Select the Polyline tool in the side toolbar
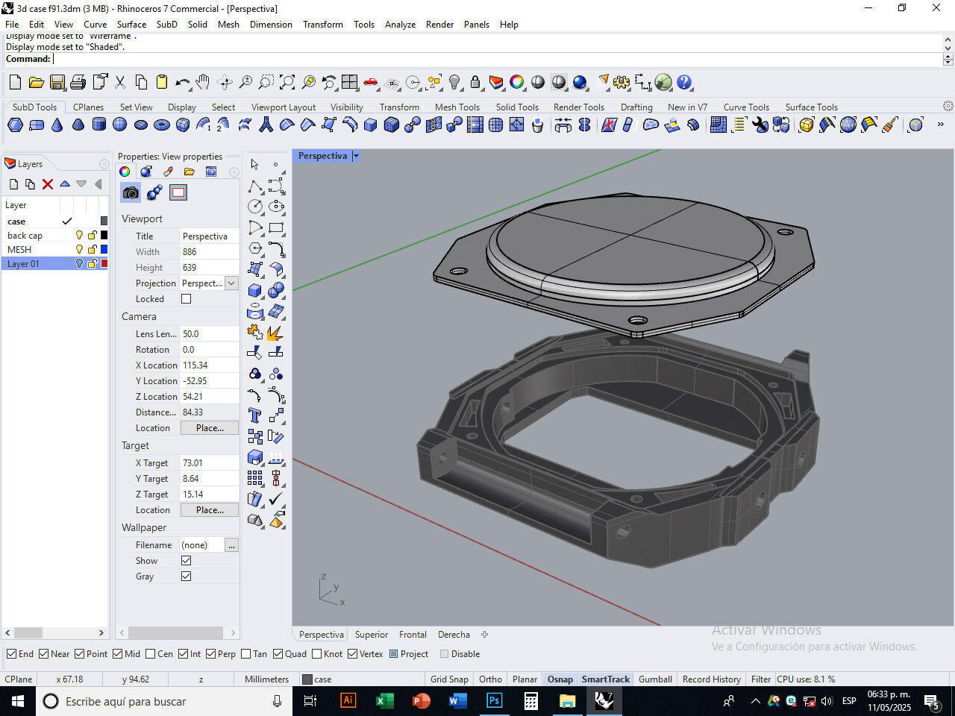Screen dimensions: 955x716 pos(255,186)
